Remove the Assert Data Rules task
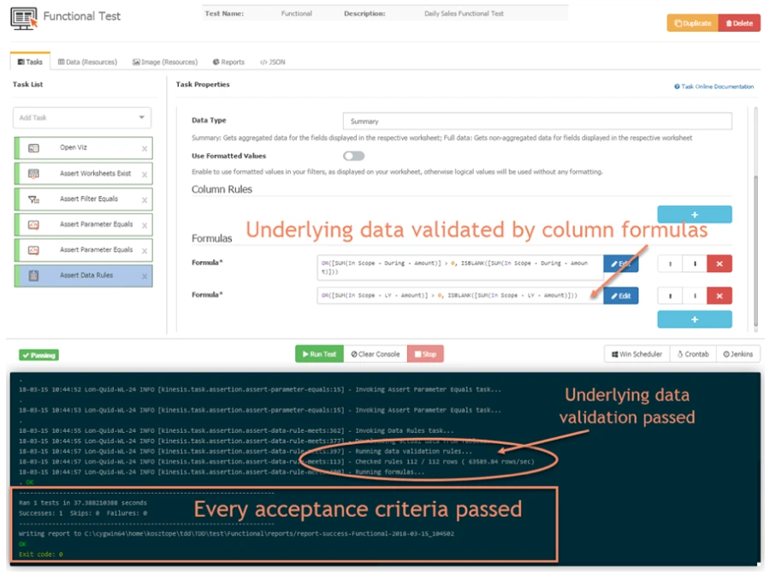The width and height of the screenshot is (770, 575). [145, 275]
